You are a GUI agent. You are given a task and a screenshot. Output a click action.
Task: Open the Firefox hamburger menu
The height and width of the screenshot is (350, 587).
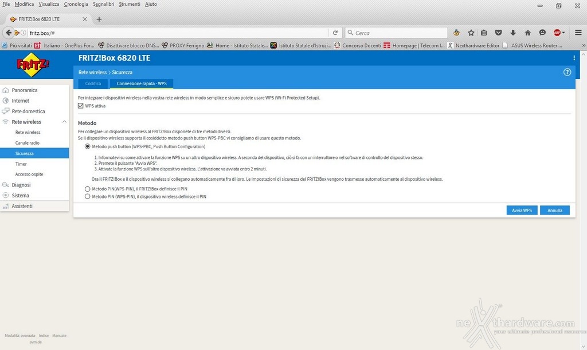578,33
